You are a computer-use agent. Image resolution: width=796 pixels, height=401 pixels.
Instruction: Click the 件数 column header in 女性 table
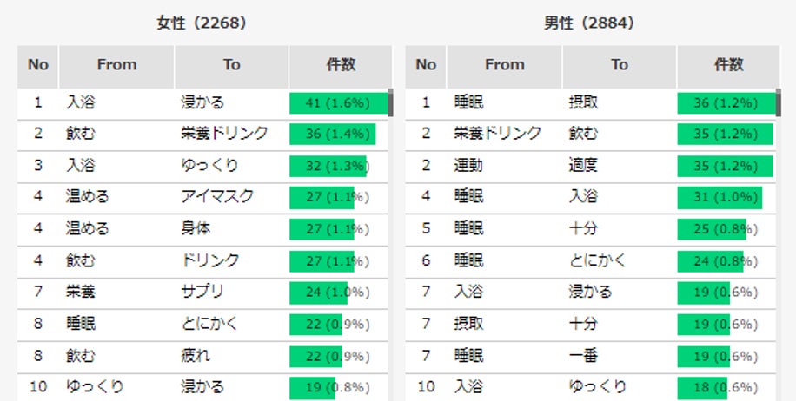pos(342,65)
